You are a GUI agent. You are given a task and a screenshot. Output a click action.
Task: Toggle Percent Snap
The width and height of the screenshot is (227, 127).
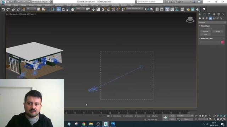click(113, 10)
